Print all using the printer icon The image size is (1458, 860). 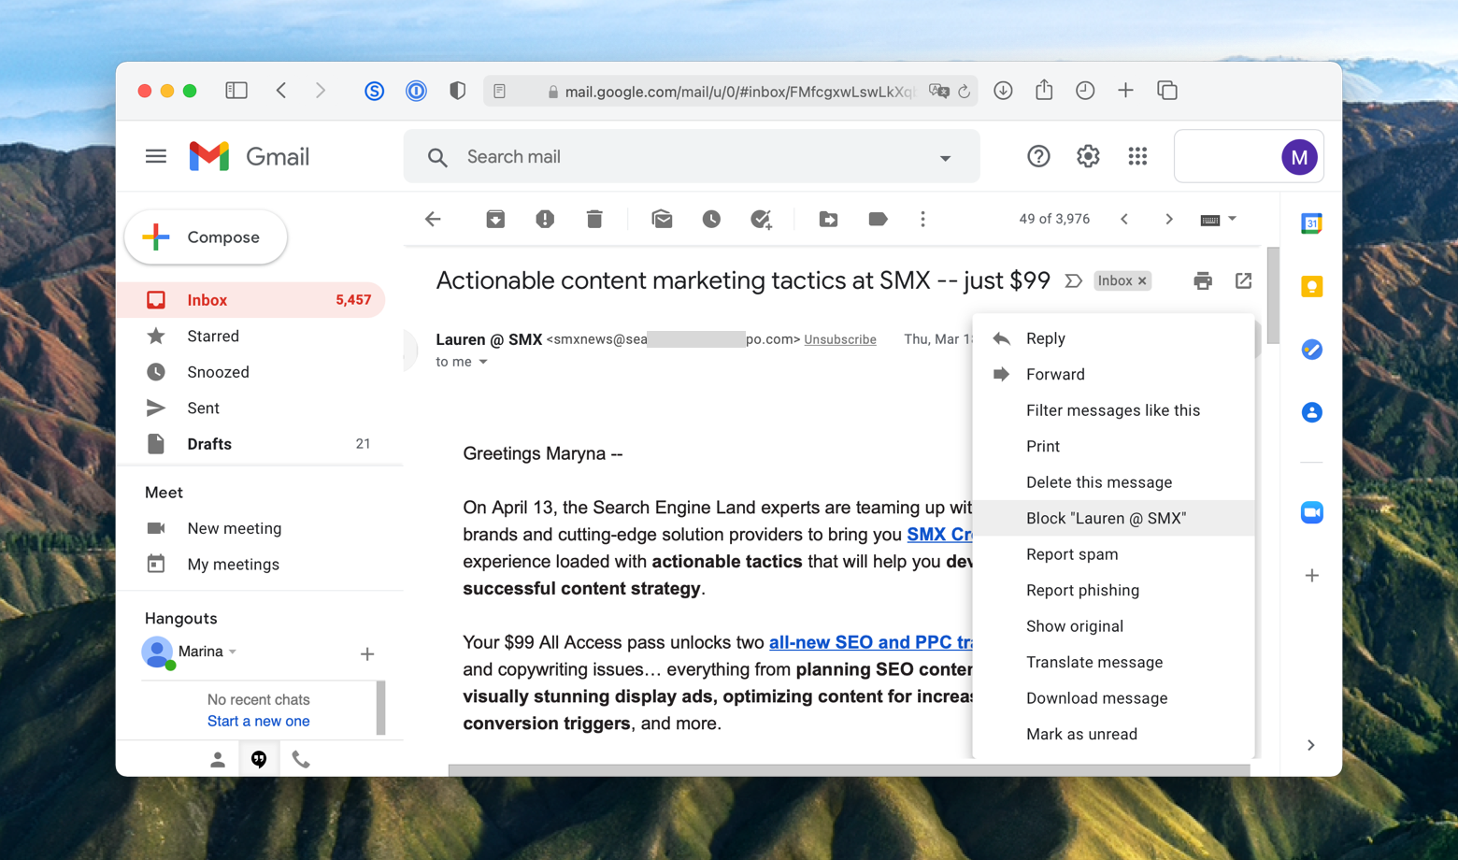point(1203,280)
